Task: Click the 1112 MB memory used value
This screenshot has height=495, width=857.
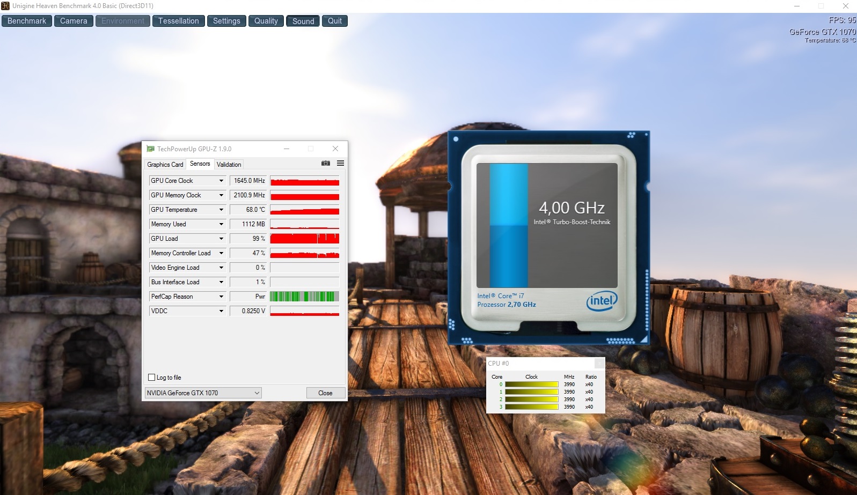Action: pos(248,224)
